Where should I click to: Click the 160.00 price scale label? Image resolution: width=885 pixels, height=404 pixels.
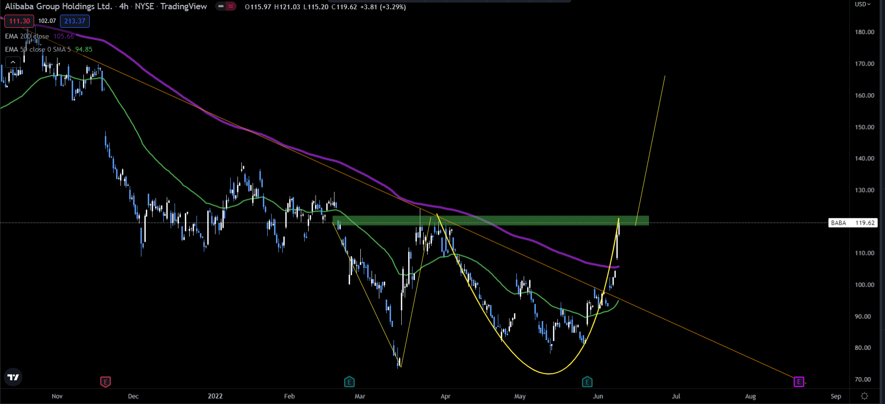pos(865,96)
